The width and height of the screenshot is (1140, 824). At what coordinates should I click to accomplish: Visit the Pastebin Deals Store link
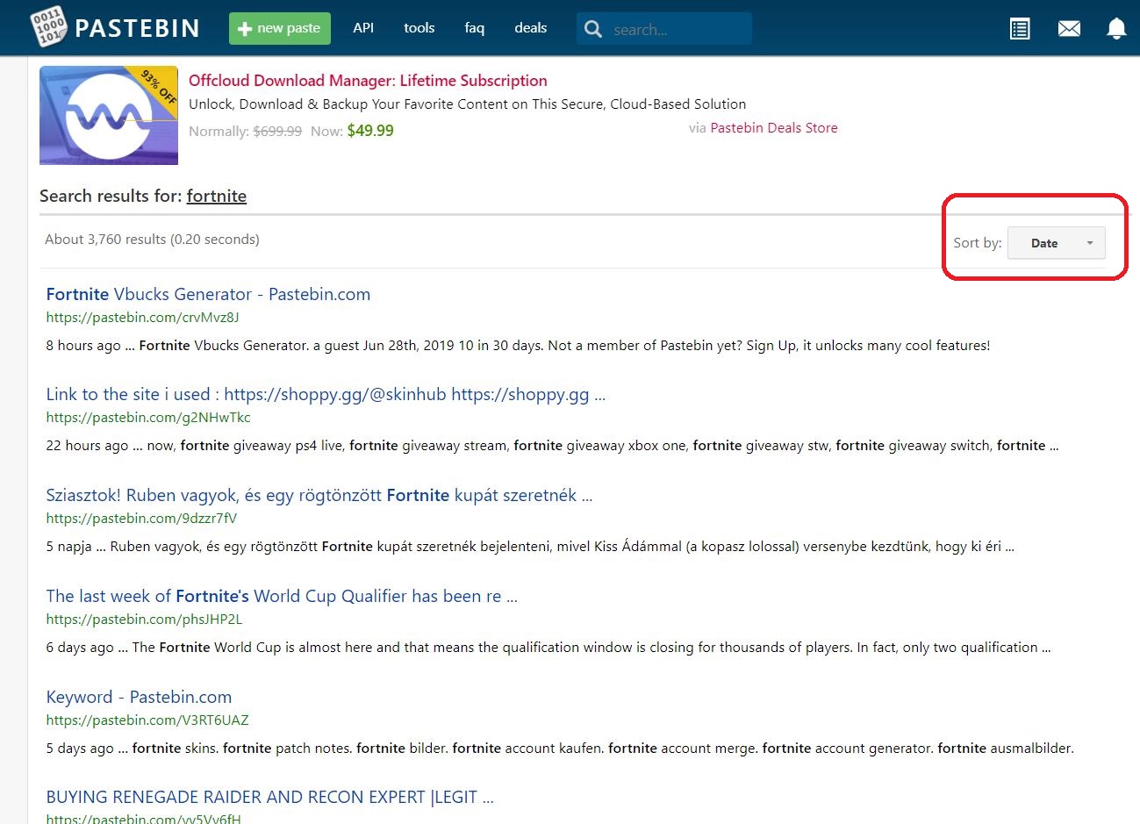pyautogui.click(x=773, y=128)
